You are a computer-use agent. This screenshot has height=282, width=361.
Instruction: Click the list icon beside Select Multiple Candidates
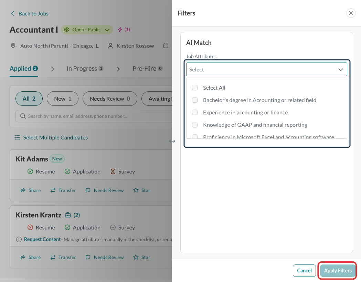(17, 137)
